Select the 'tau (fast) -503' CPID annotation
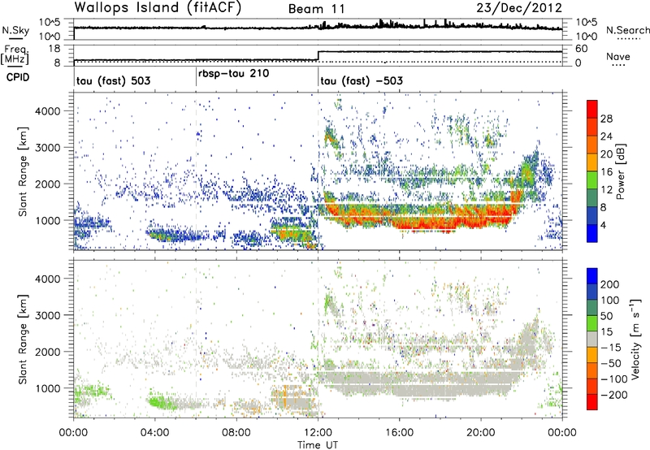650x450 pixels. [x=362, y=80]
